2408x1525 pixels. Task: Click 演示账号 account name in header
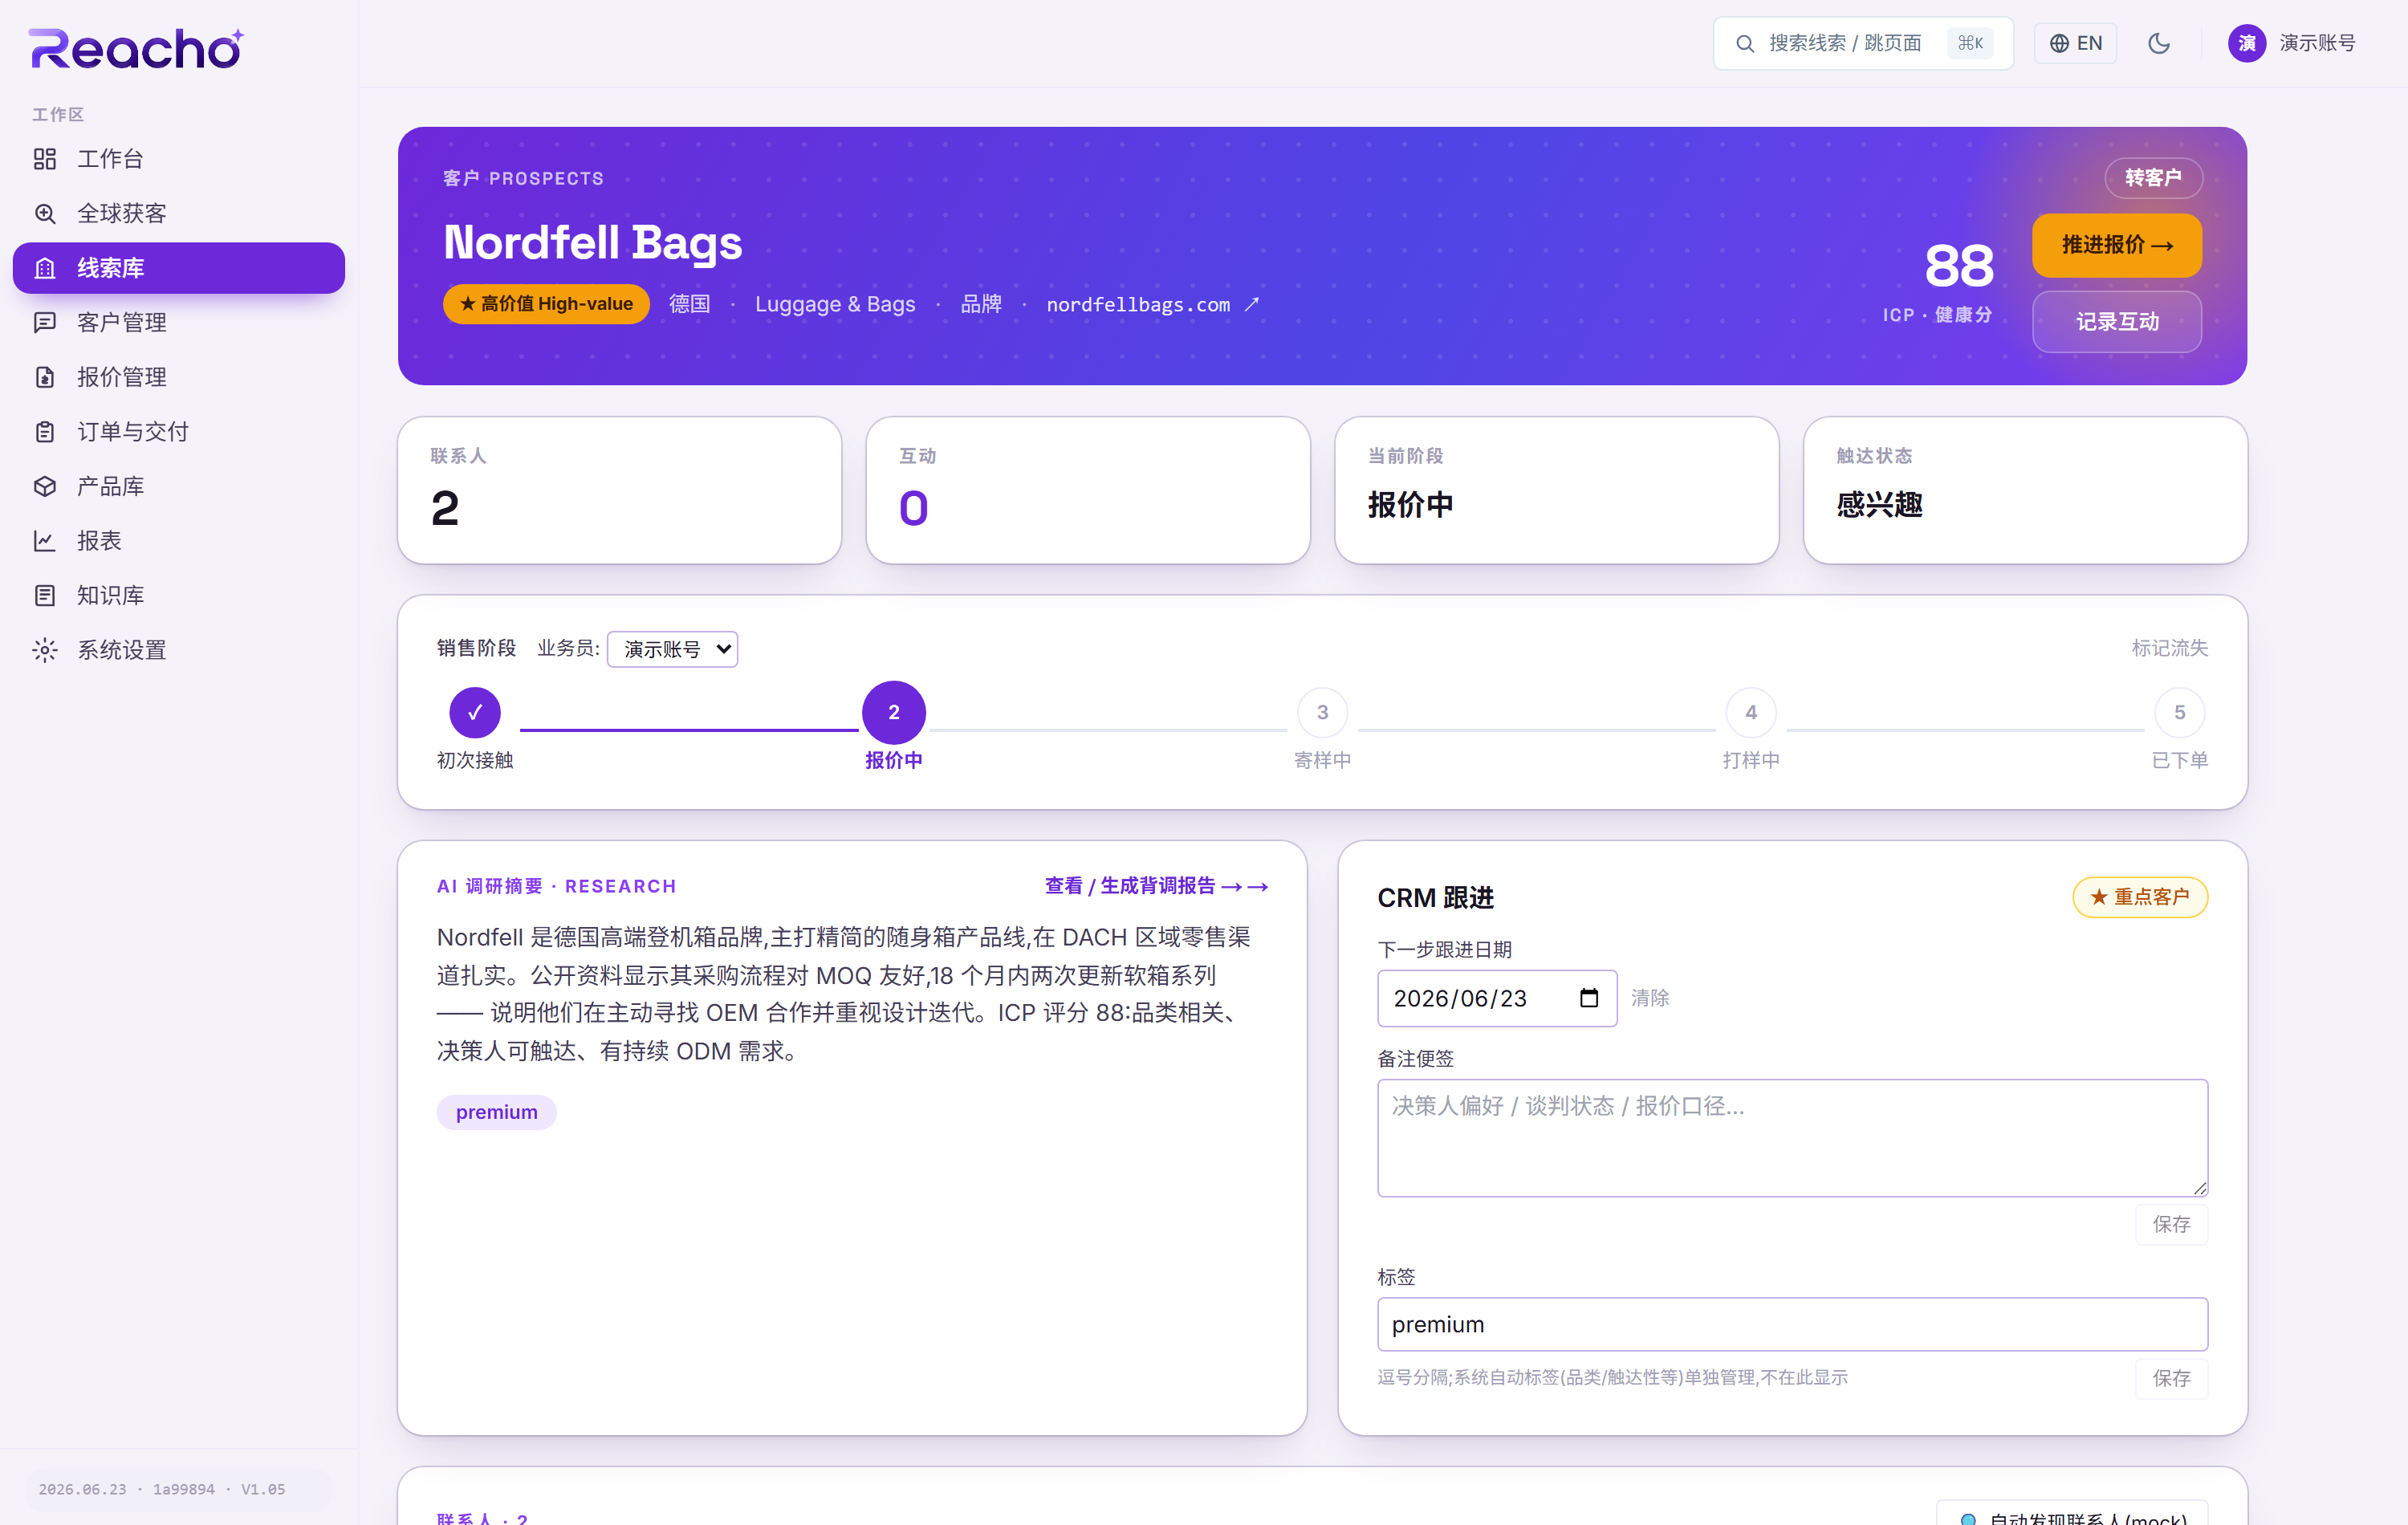click(2317, 43)
